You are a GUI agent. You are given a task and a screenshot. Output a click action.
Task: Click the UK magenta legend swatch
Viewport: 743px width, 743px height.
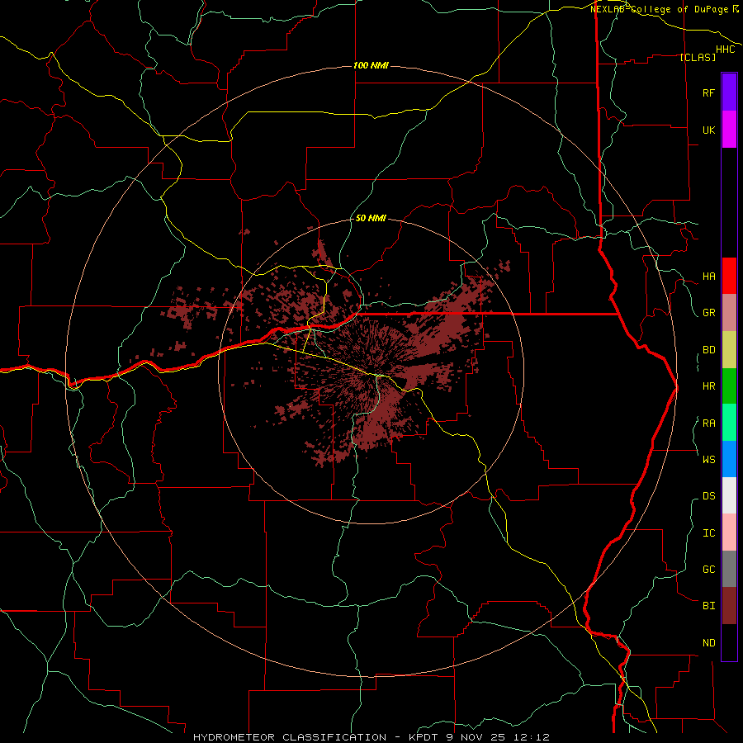click(729, 130)
